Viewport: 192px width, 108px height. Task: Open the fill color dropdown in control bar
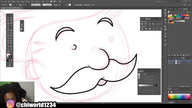pyautogui.click(x=12, y=5)
